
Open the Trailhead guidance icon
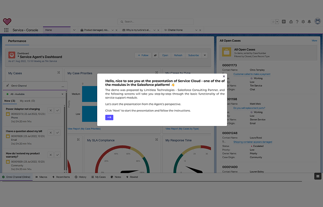point(291,22)
